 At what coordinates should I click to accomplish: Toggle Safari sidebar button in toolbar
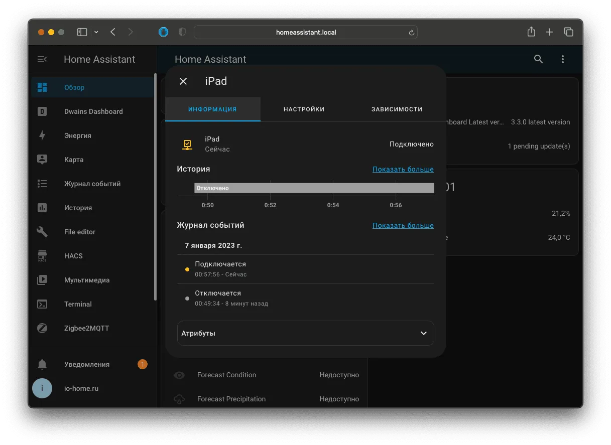(82, 32)
